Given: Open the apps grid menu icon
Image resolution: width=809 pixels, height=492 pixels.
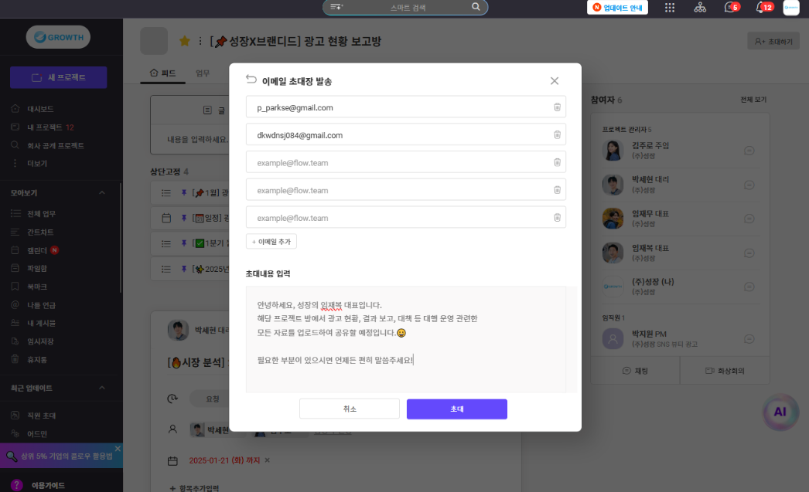Looking at the screenshot, I should [x=670, y=7].
